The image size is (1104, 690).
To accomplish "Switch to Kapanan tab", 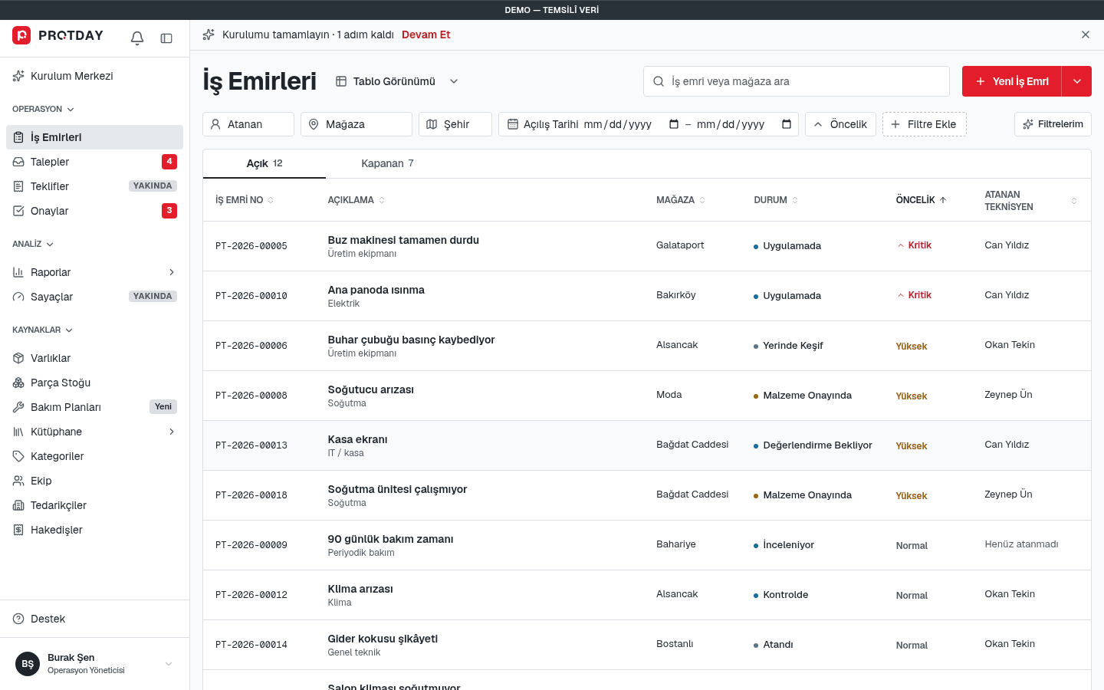I will (x=387, y=163).
